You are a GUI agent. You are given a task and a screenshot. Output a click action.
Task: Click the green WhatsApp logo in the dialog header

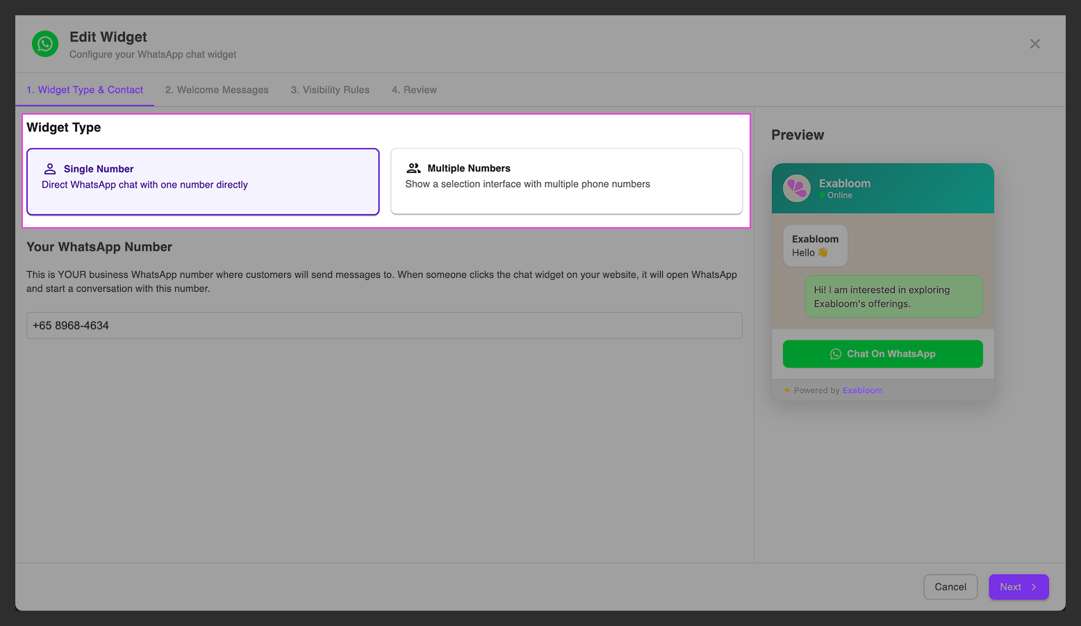click(x=44, y=44)
